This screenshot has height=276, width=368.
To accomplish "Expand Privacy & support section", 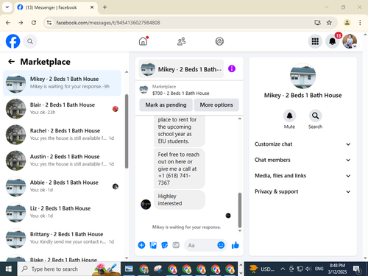I will tap(302, 191).
